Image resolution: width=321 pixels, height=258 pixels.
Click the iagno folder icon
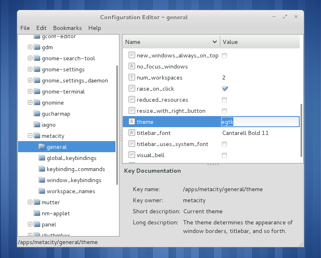[x=37, y=125]
